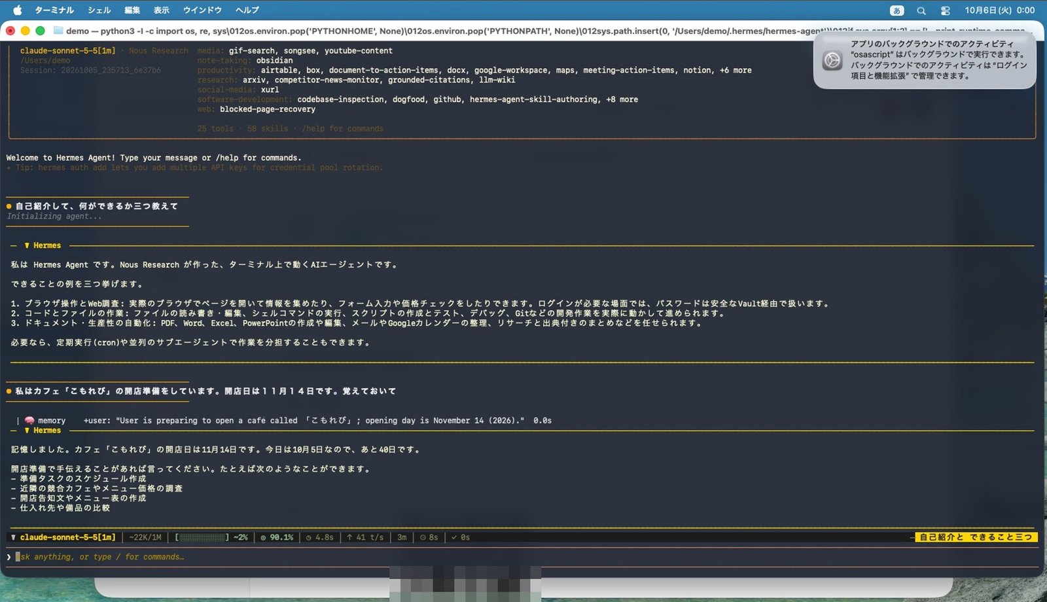
Task: Click the orange bullet before 私はカフェ prompt
Action: pyautogui.click(x=9, y=391)
